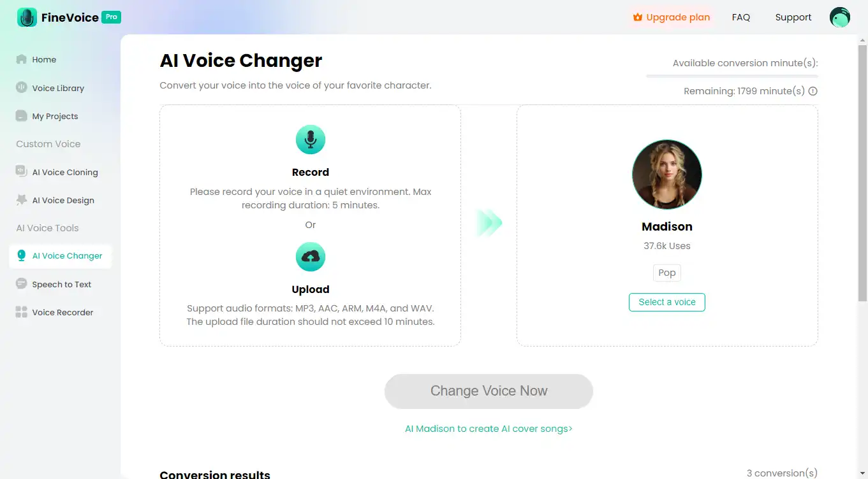
Task: Open the Home sidebar icon
Action: pos(21,59)
